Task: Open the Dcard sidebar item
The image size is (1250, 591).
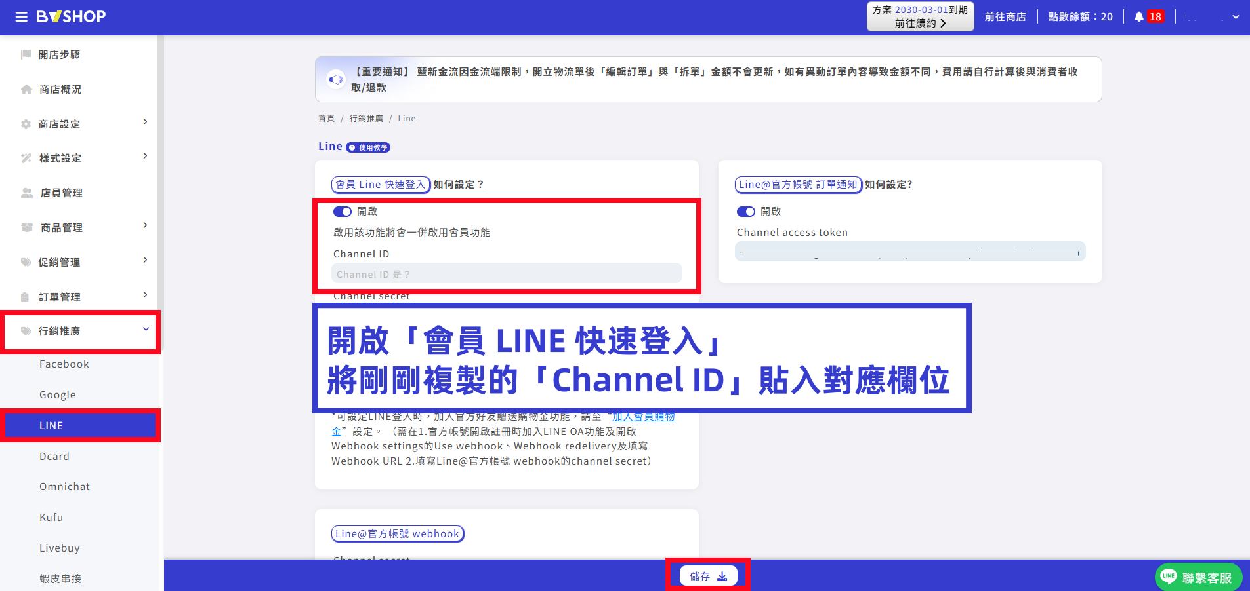Action: (54, 457)
